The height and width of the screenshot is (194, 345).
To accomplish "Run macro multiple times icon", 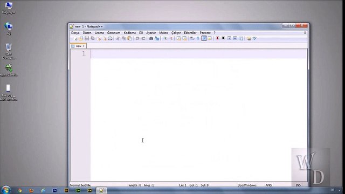I will (x=235, y=38).
